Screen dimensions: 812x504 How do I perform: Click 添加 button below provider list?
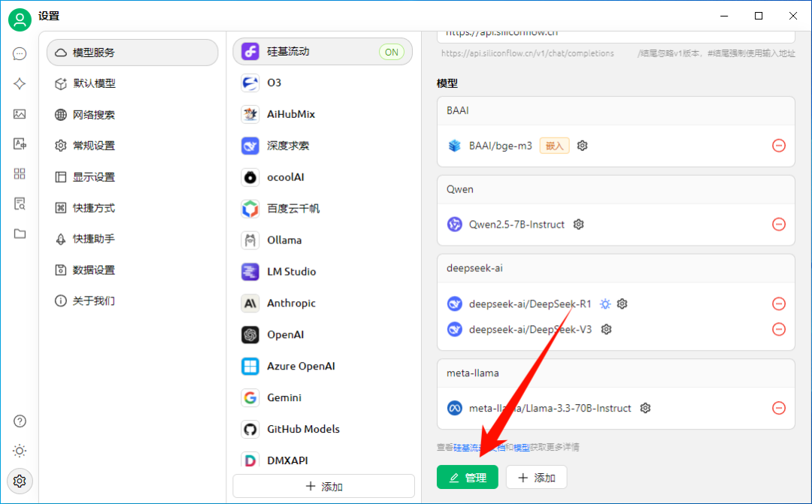tap(323, 487)
